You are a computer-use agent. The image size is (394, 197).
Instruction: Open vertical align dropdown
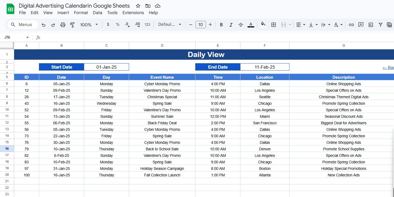pos(313,25)
